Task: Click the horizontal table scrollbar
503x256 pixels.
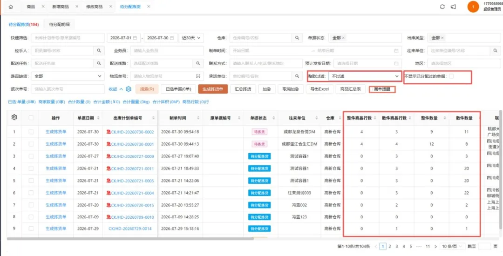Action: pos(130,238)
